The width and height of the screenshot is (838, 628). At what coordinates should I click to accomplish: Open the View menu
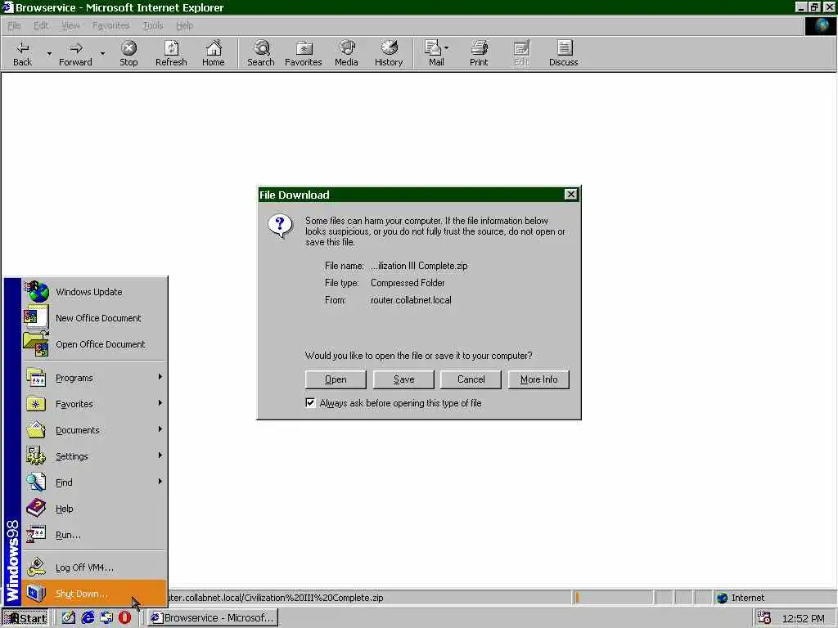point(70,25)
